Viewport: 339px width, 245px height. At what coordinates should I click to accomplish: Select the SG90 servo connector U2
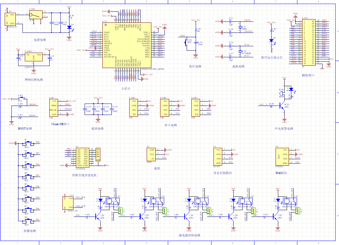[151, 154]
